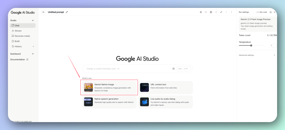Open Build in the sidebar
The image size is (285, 130).
23,41
